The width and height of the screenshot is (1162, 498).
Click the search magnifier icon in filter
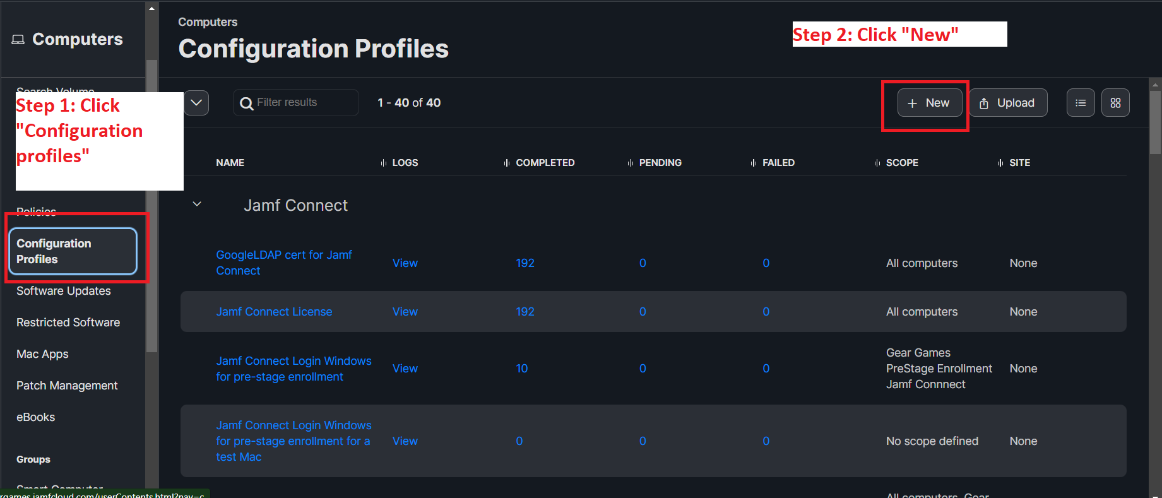[247, 103]
